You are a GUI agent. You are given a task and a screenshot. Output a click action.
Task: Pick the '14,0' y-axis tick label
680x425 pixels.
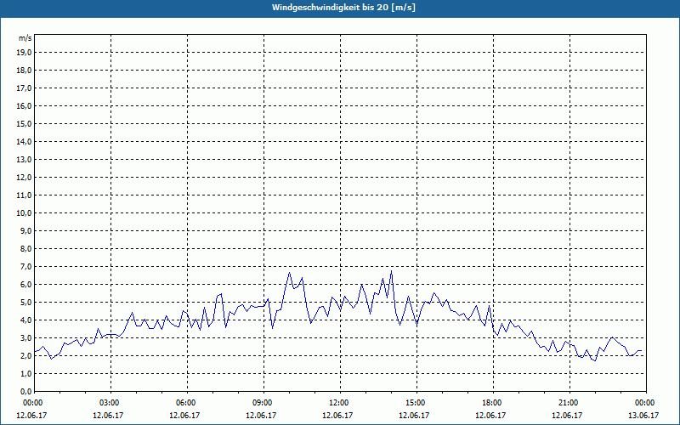point(24,141)
